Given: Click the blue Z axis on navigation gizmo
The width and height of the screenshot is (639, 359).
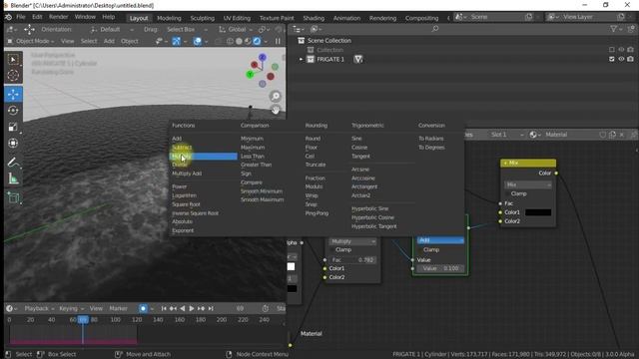Looking at the screenshot, I should click(x=262, y=58).
